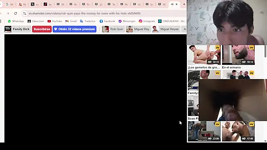The image size is (267, 150).
Task: Click the scrollbar down arrow on the page
Action: (265, 141)
